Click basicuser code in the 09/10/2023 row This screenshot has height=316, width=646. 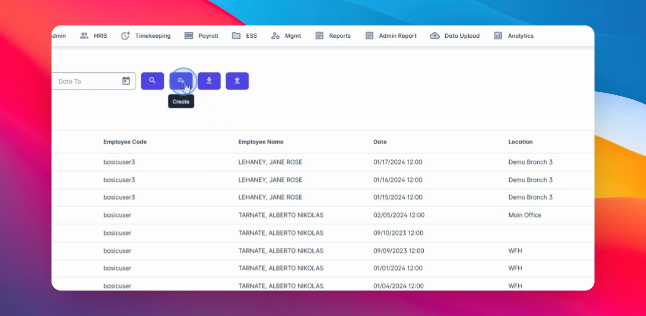tap(117, 233)
